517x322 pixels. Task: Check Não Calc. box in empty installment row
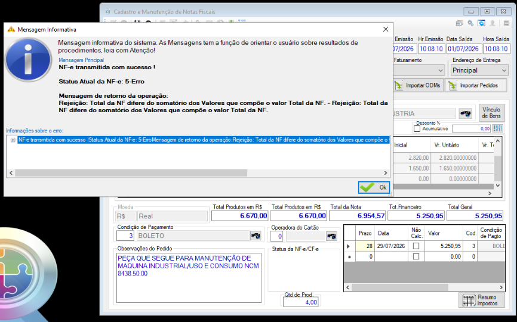(x=416, y=256)
